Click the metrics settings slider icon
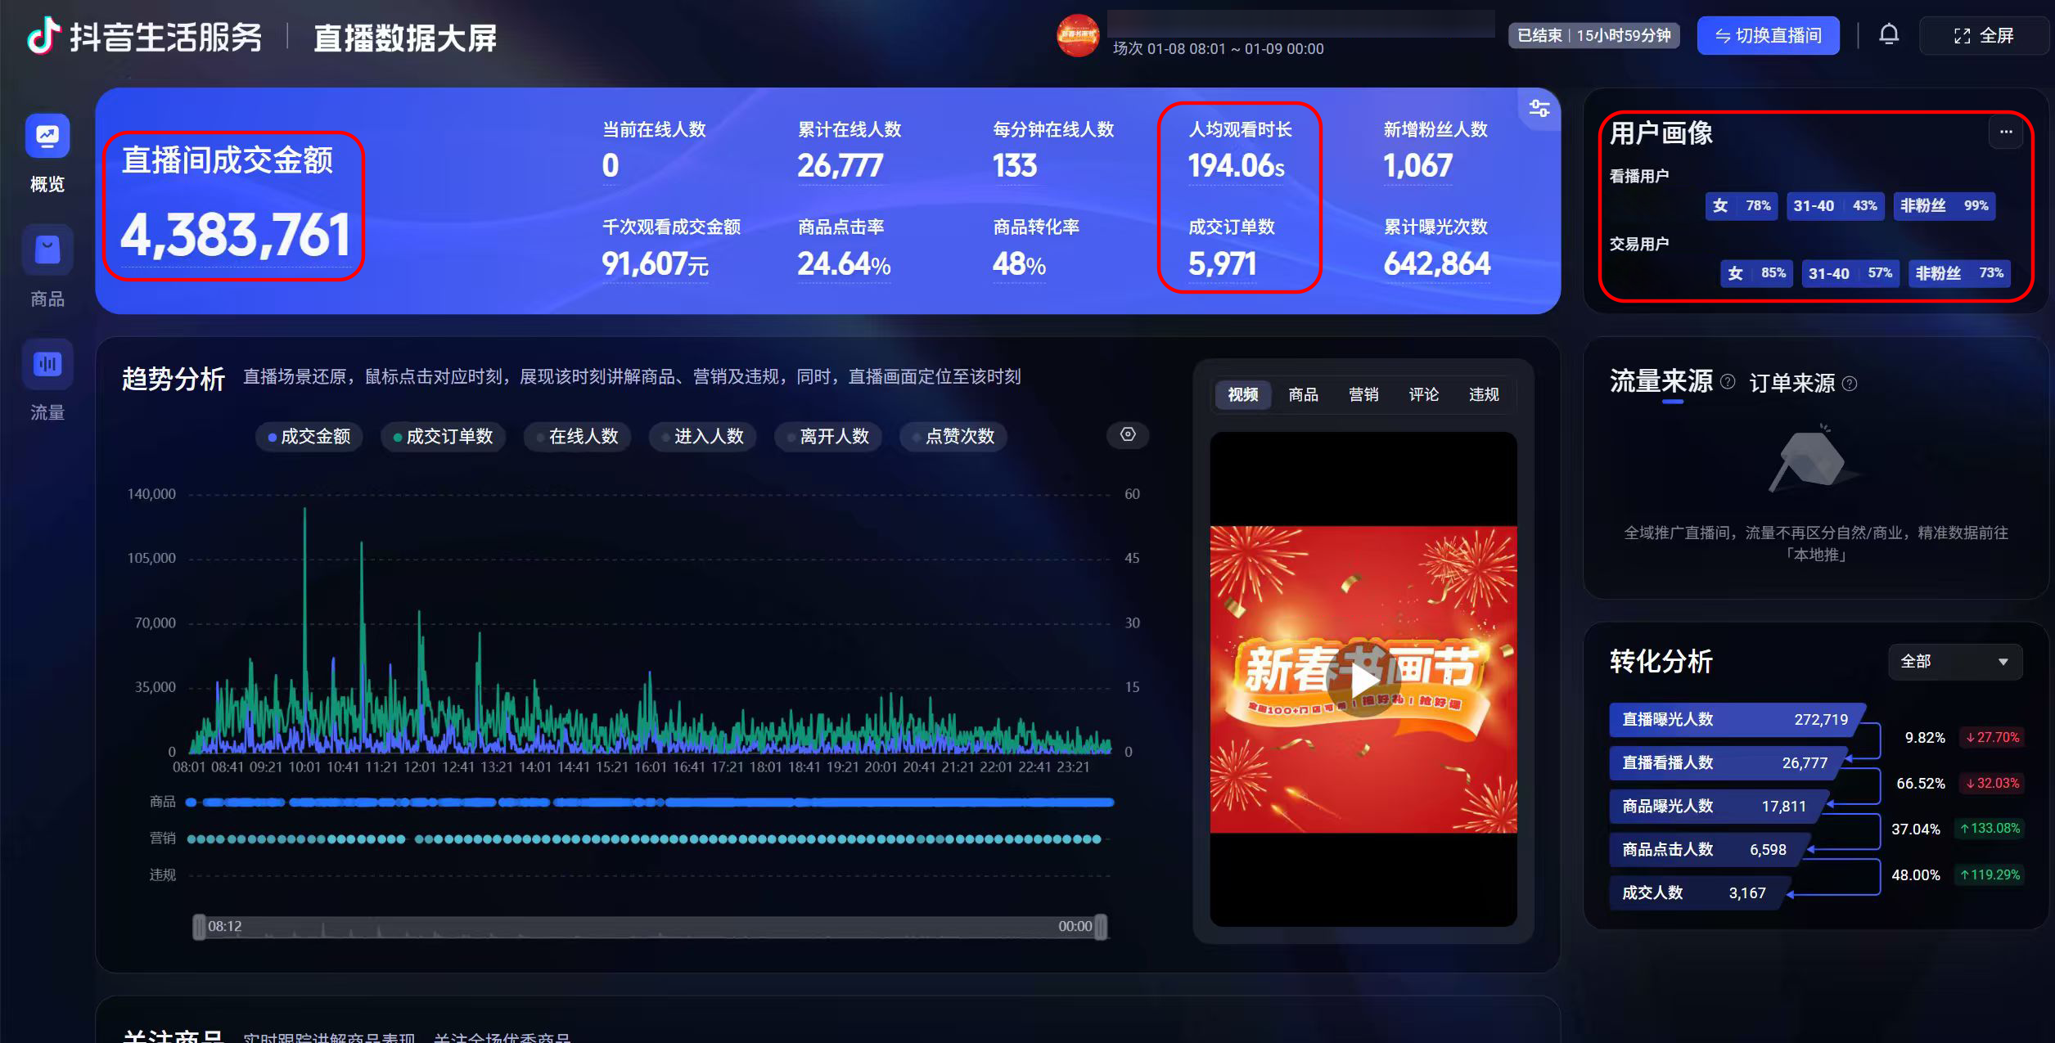This screenshot has width=2055, height=1043. tap(1539, 108)
